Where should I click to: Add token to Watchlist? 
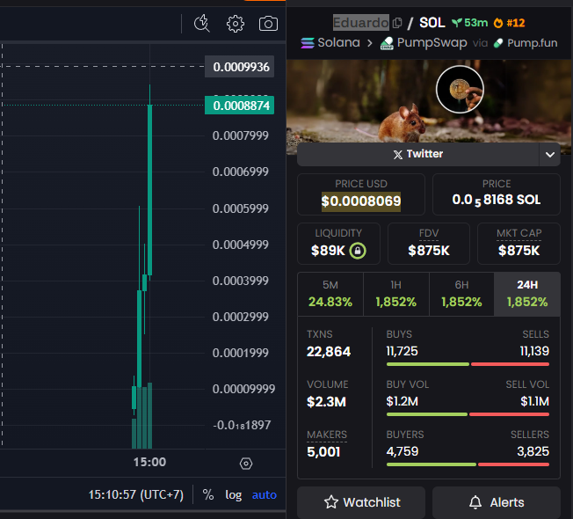(x=361, y=502)
